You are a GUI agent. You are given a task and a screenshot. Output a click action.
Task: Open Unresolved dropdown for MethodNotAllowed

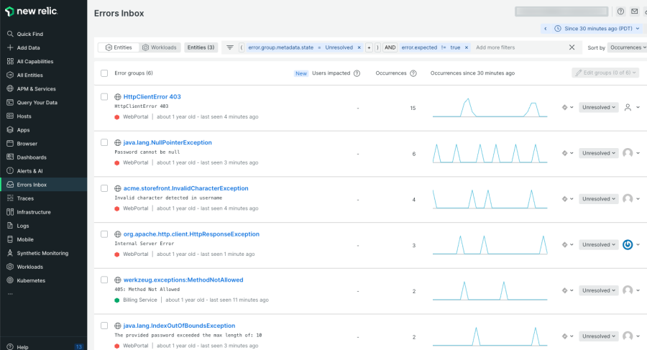coord(598,290)
